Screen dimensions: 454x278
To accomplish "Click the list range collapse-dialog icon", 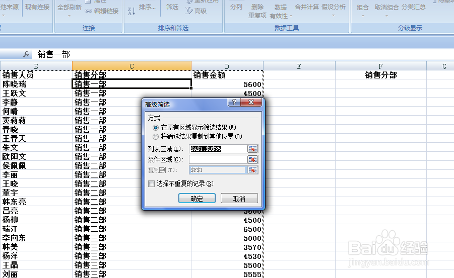I will pos(252,149).
